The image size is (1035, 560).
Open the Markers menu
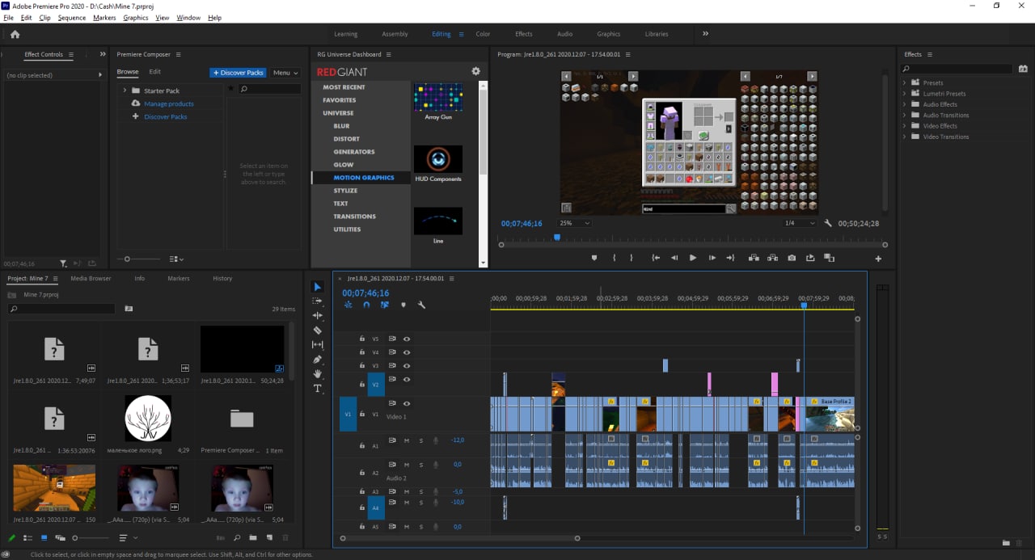point(104,18)
